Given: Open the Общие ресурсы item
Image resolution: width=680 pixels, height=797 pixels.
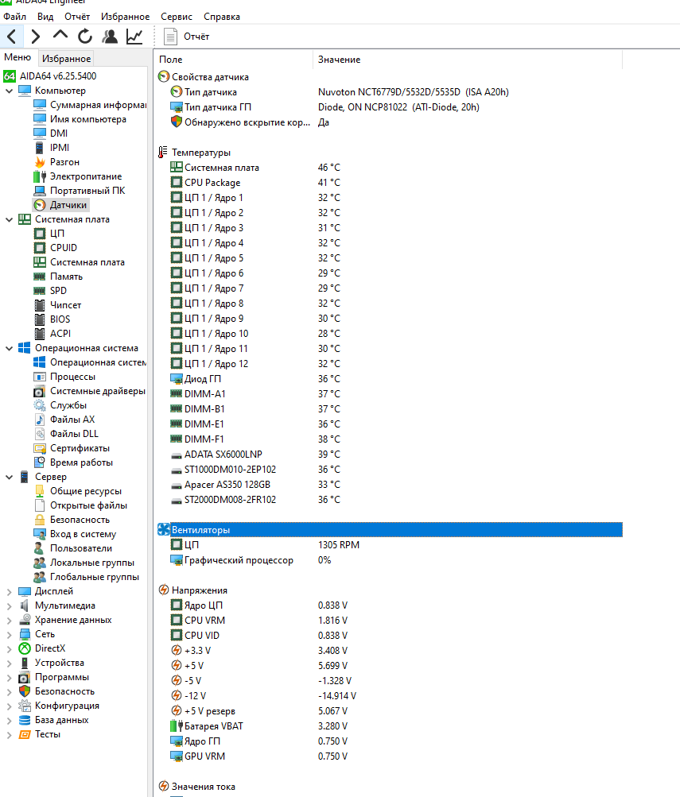Looking at the screenshot, I should click(x=78, y=491).
